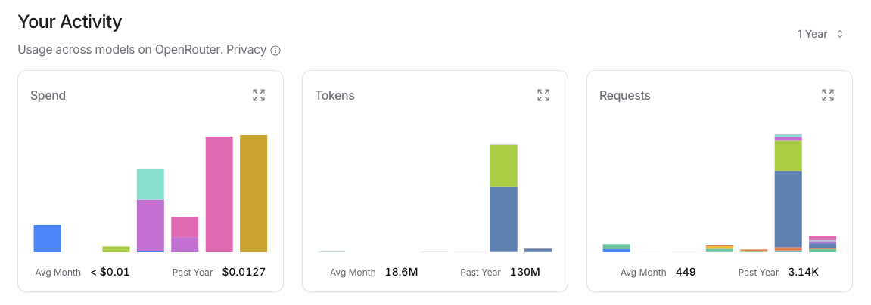Click the small green bar in Spend chart

click(116, 249)
